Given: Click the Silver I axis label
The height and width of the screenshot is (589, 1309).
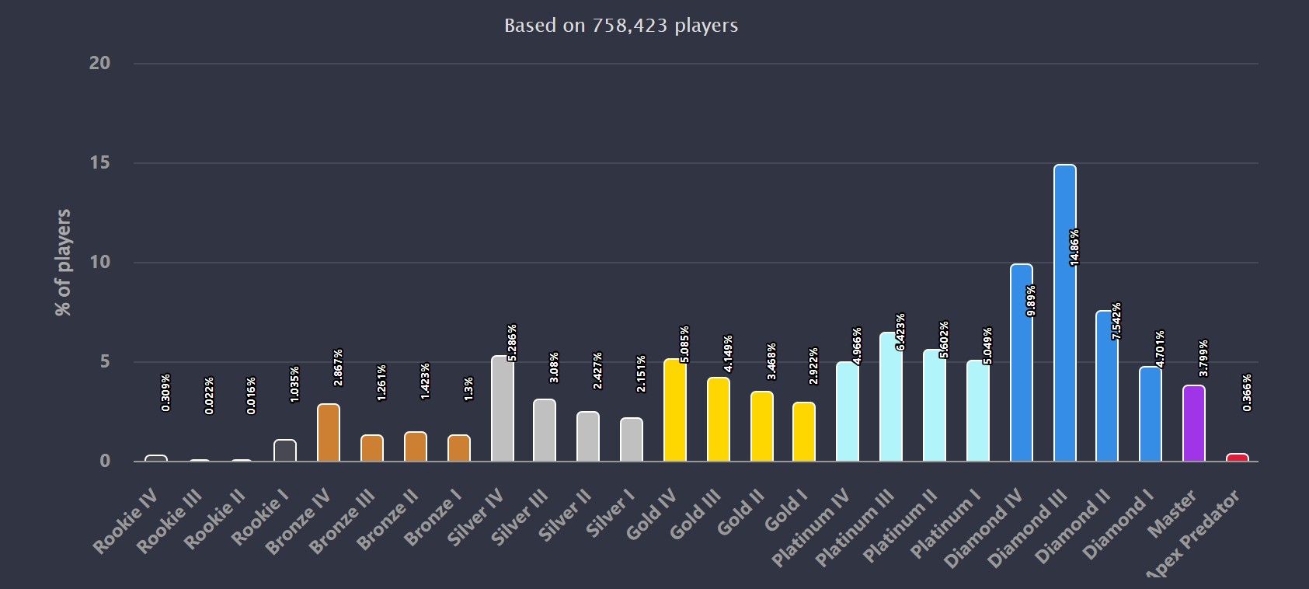Looking at the screenshot, I should [611, 514].
